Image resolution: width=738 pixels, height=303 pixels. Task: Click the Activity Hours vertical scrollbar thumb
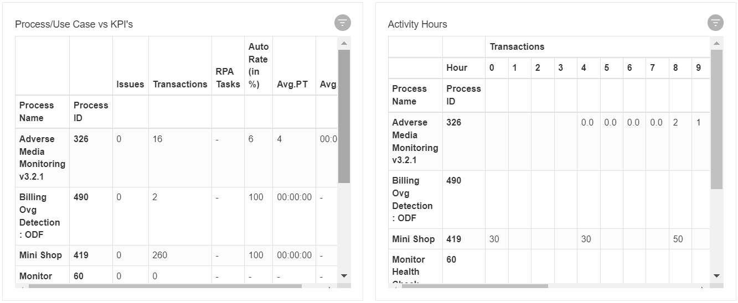point(717,119)
